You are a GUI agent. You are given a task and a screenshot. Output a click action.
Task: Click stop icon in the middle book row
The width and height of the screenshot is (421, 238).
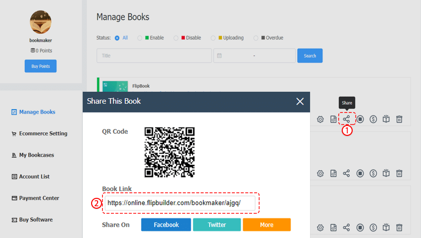point(360,173)
